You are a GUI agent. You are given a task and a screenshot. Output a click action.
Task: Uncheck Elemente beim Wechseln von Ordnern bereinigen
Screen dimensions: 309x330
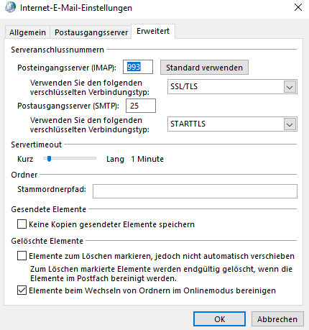[x=22, y=290]
